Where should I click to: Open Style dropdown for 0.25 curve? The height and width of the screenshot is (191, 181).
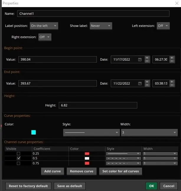click(123, 154)
